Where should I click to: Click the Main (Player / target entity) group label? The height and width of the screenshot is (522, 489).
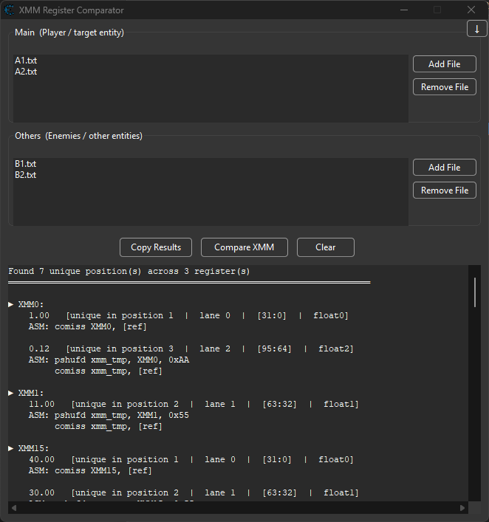tap(69, 32)
